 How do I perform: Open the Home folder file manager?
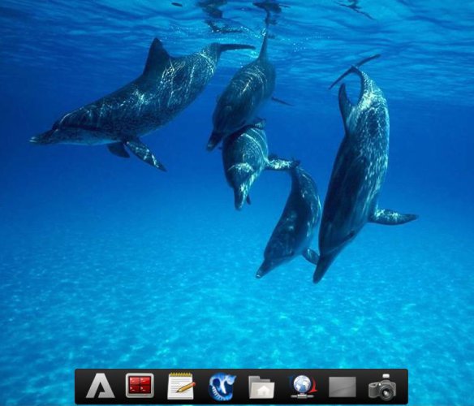(262, 387)
